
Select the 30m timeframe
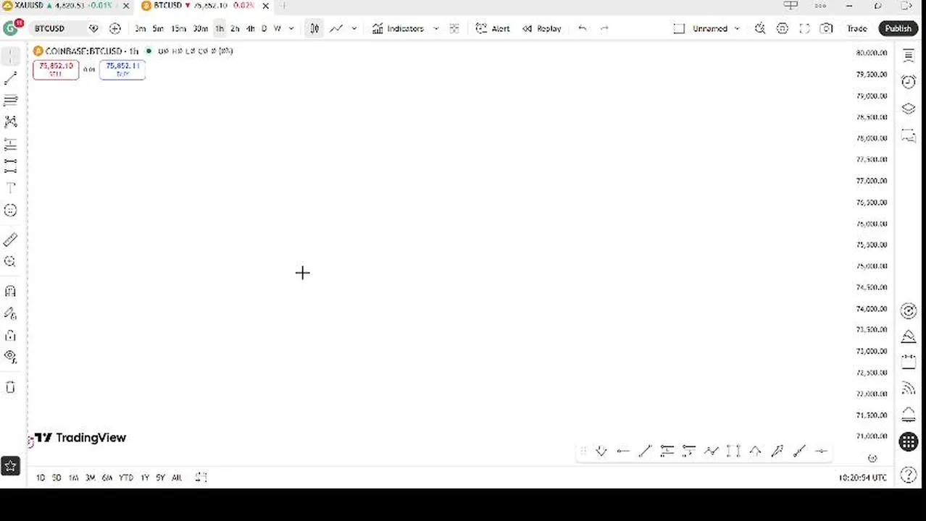200,28
